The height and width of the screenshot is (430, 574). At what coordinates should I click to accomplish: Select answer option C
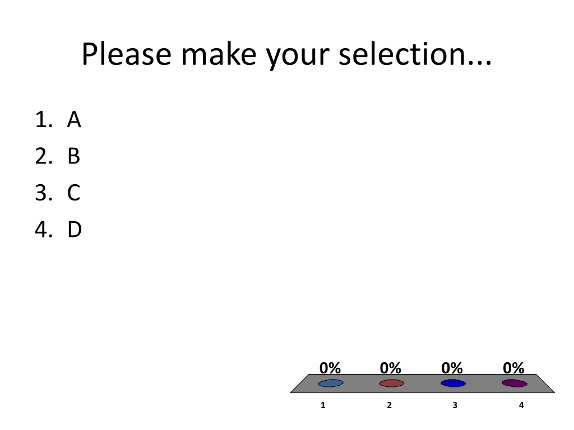[73, 193]
